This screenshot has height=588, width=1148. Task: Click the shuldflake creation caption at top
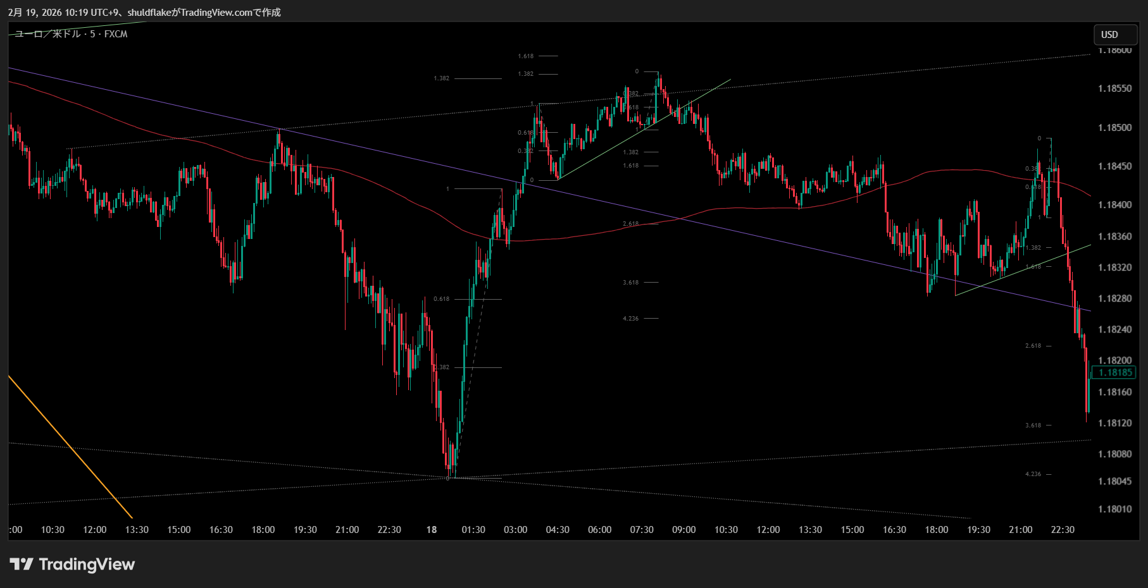144,12
